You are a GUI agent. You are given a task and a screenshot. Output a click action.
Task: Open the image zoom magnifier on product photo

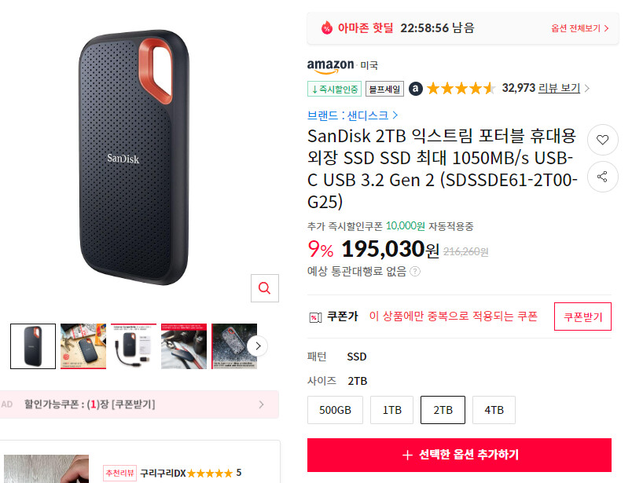point(264,288)
